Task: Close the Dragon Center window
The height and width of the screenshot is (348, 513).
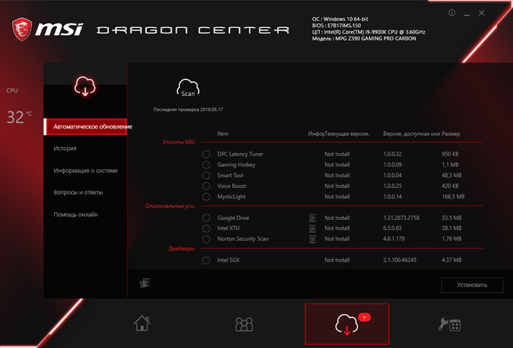Action: coord(482,13)
